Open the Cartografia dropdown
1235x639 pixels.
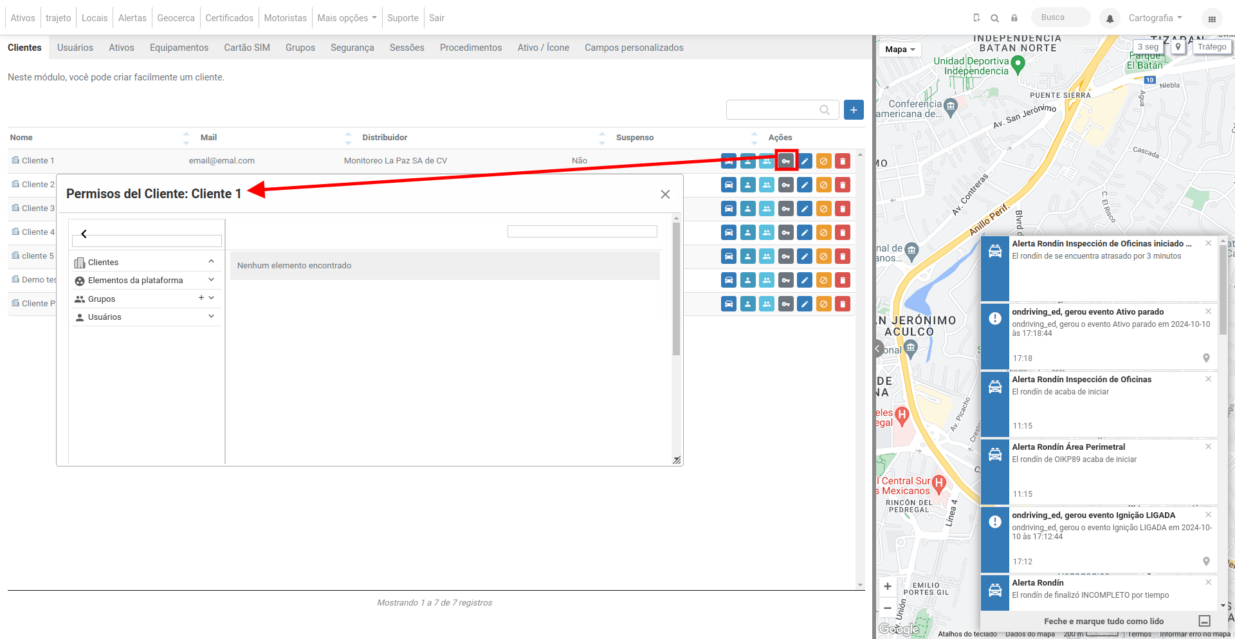[x=1156, y=18]
